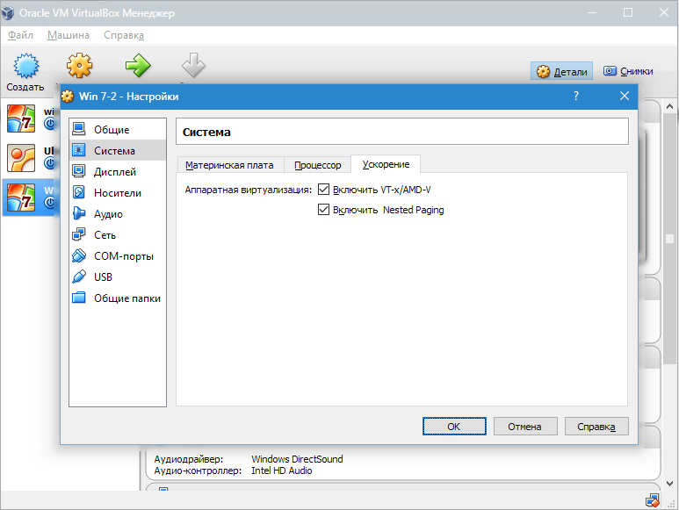679x510 pixels.
Task: Click the Создать new machine toolbar icon
Action: point(25,67)
